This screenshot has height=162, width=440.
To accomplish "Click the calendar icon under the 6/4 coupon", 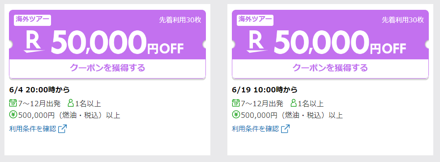I will point(13,103).
